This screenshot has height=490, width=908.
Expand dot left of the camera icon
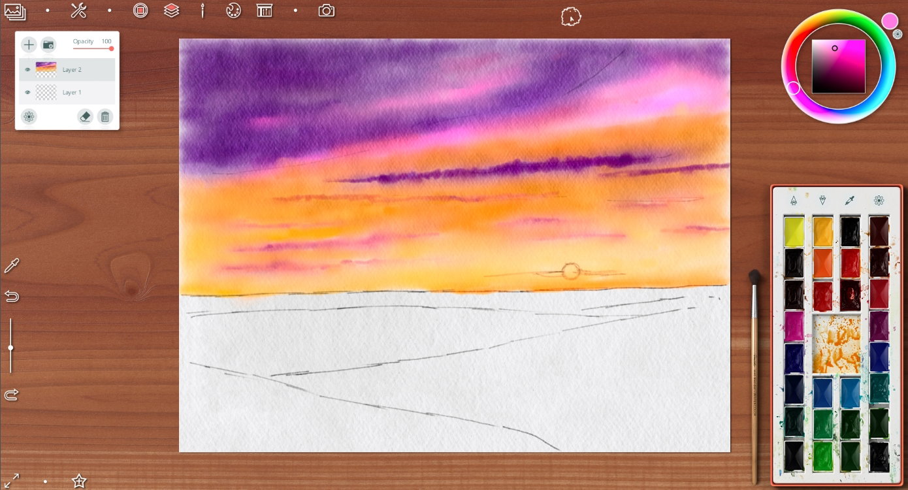[x=295, y=10]
